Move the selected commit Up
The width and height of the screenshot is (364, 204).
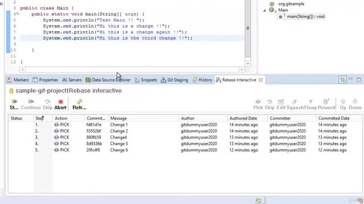[x=343, y=104]
